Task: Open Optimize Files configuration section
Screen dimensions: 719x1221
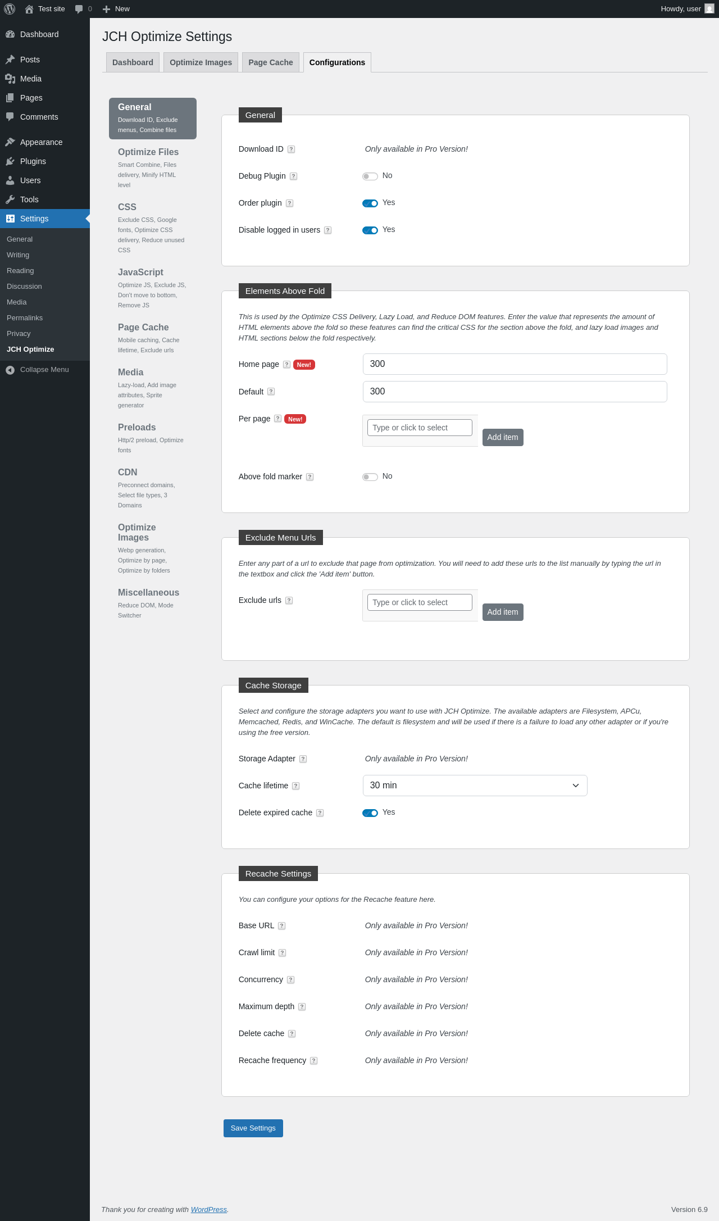Action: point(153,168)
